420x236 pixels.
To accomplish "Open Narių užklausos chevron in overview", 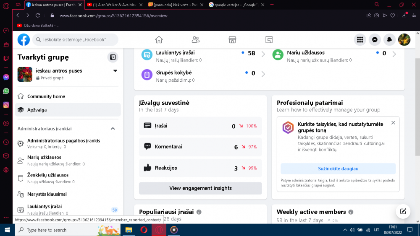I will pyautogui.click(x=394, y=54).
